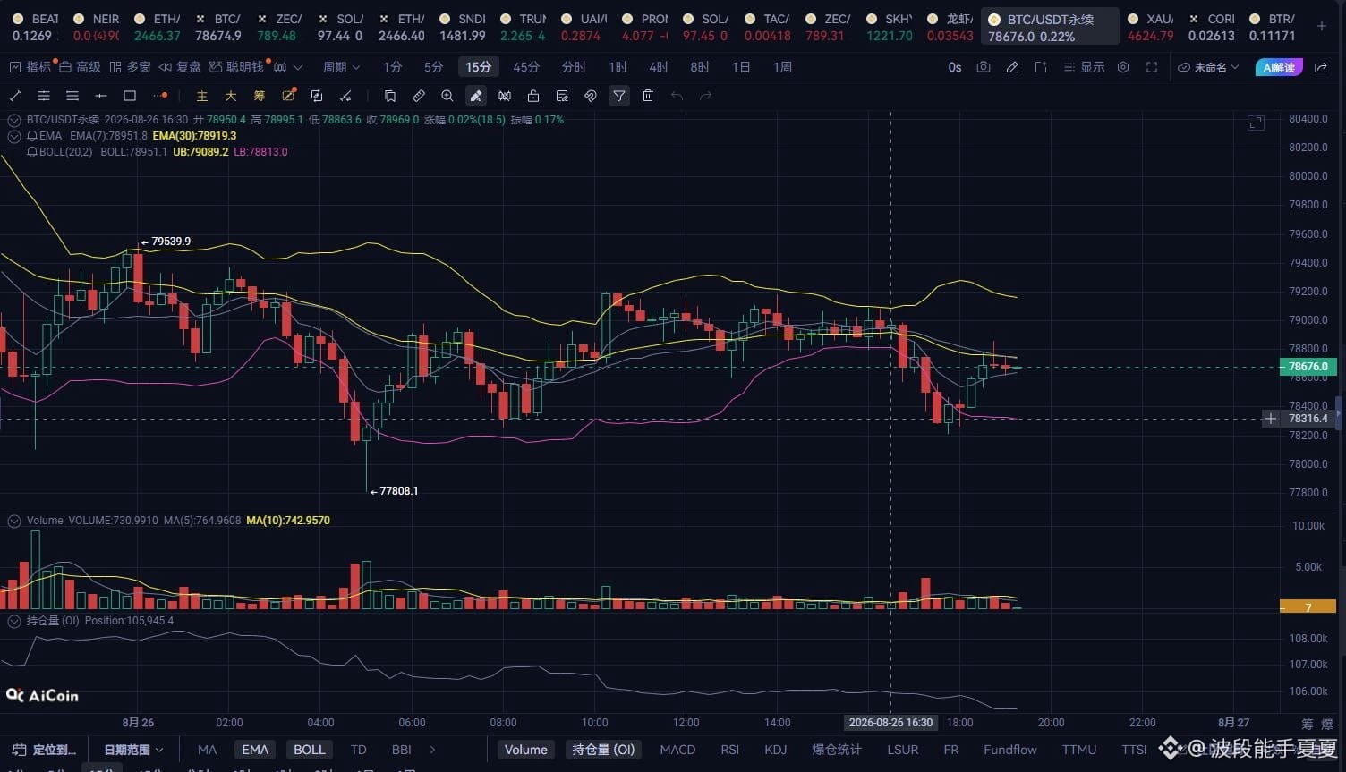Switch to the 15分 timeframe
This screenshot has height=772, width=1346.
[479, 67]
